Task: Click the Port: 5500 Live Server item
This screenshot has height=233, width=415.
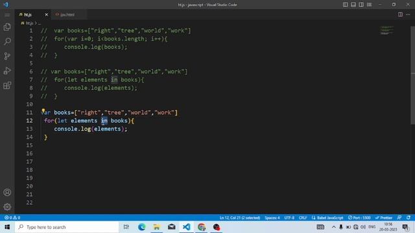Action: (x=359, y=217)
